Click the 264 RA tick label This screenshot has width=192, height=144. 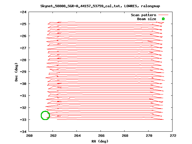coord(77,136)
